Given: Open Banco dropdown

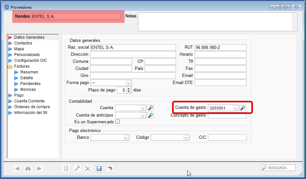Looking at the screenshot, I should coord(126,138).
